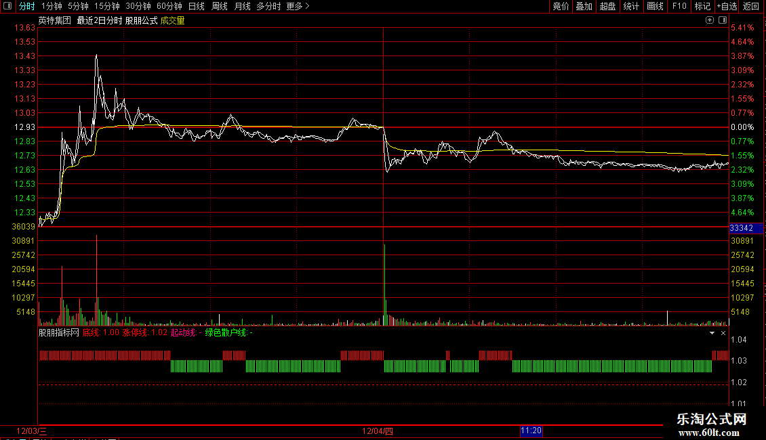Screen dimensions: 766x440
Task: Select the 分时 intraday tab
Action: click(x=27, y=6)
